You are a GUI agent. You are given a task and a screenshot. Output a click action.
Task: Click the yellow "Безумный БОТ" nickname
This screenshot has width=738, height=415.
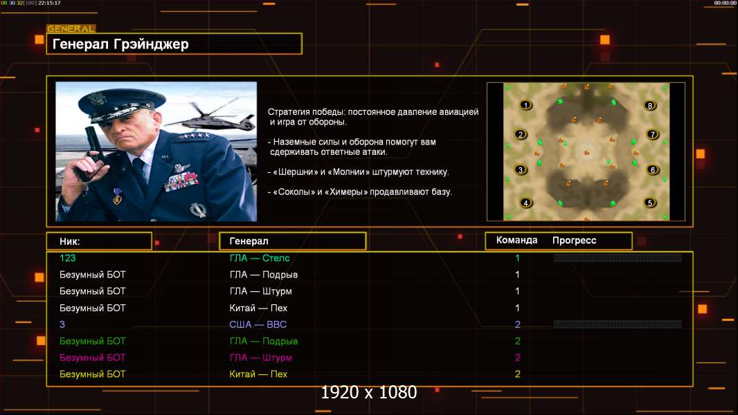point(93,374)
